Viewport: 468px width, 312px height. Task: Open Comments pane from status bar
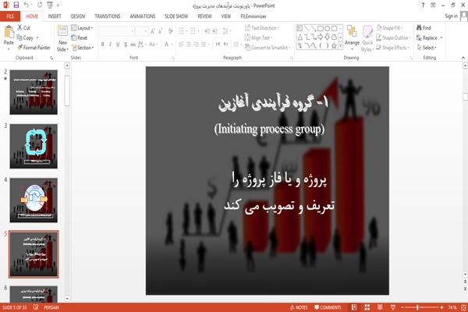pos(328,307)
